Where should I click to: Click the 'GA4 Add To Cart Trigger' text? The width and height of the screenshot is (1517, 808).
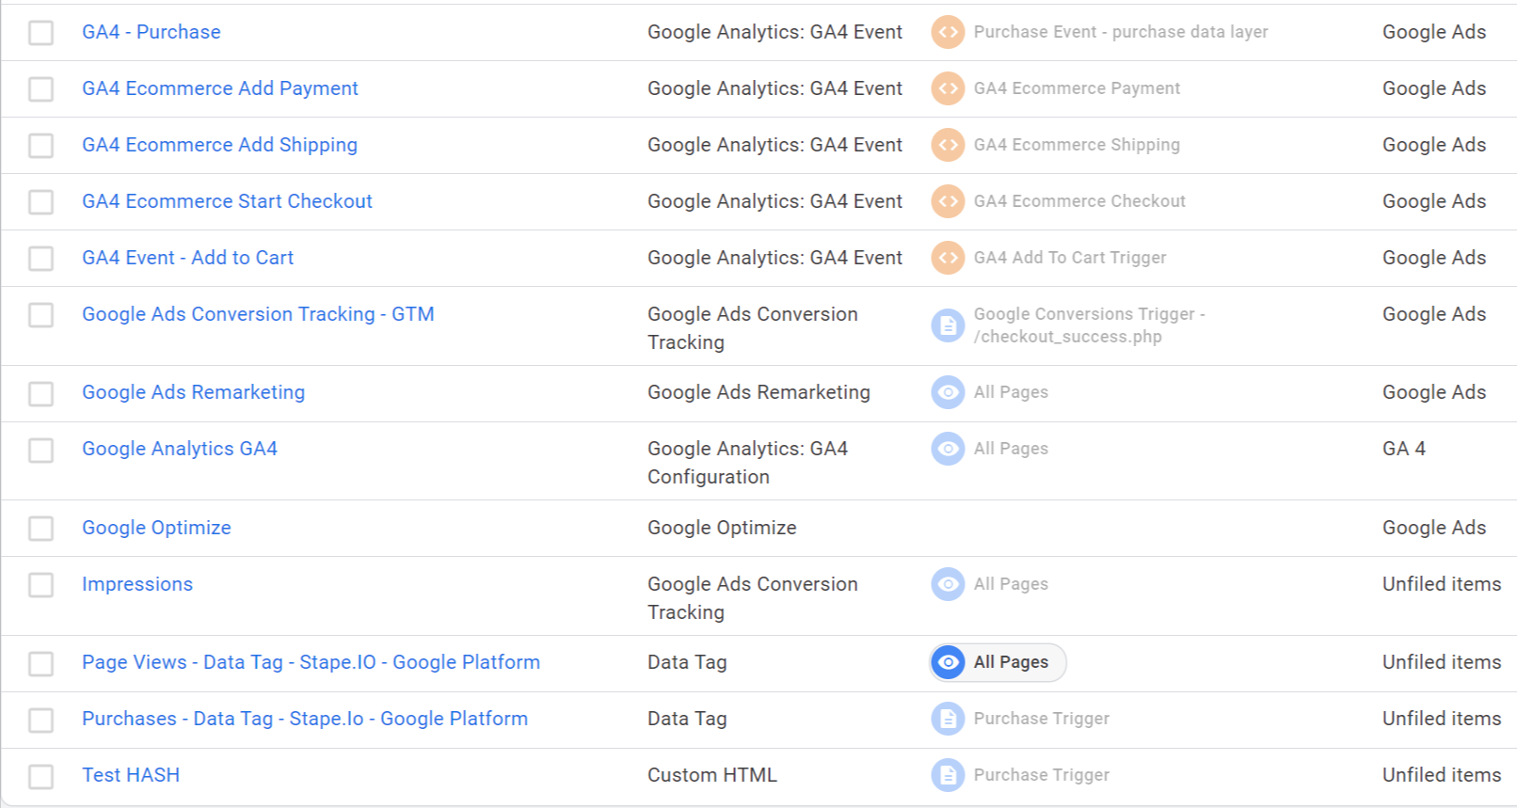click(x=1070, y=258)
